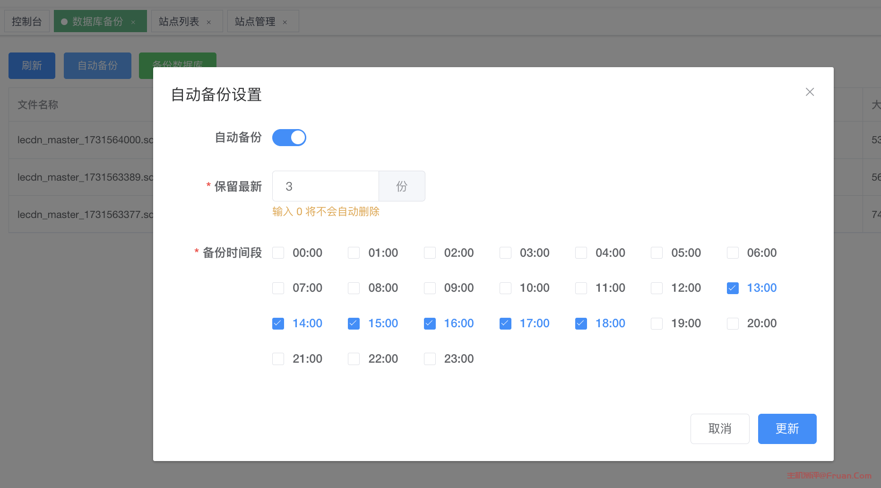Check the 12:00 backup time
The width and height of the screenshot is (881, 488).
(x=656, y=288)
